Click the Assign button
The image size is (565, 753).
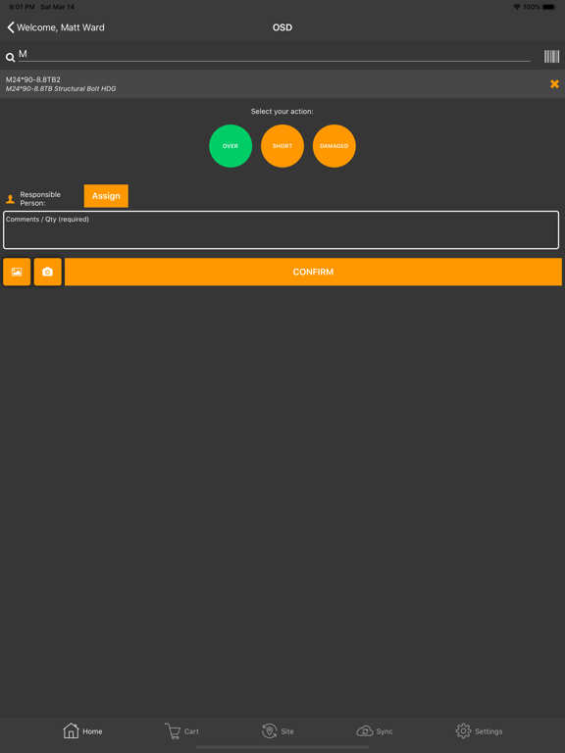coord(106,196)
